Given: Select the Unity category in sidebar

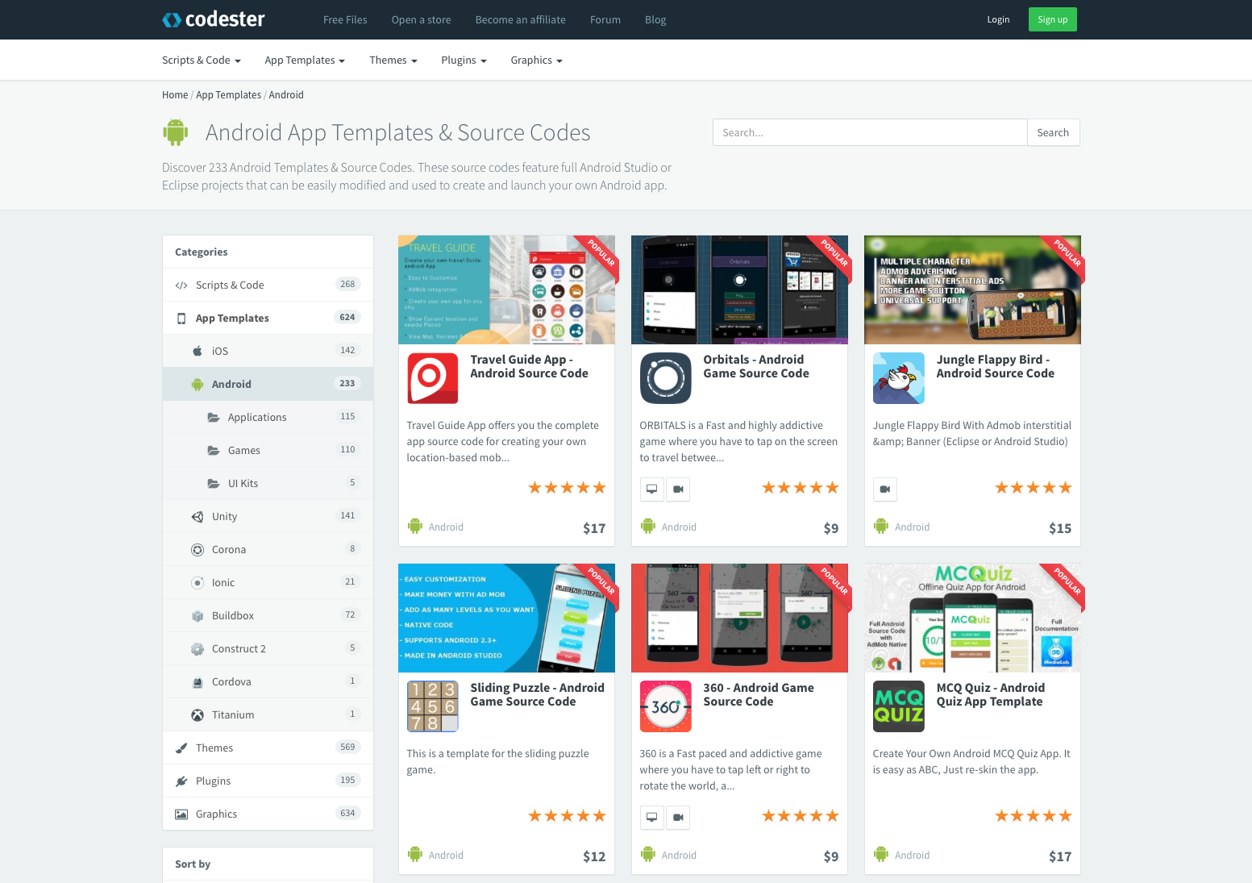Looking at the screenshot, I should tap(224, 517).
